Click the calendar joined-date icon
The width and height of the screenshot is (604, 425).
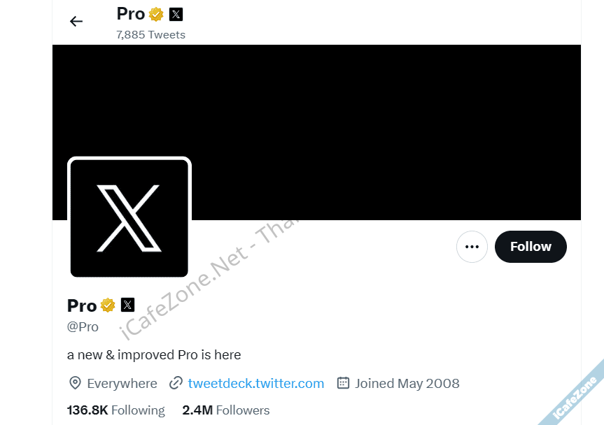point(343,382)
